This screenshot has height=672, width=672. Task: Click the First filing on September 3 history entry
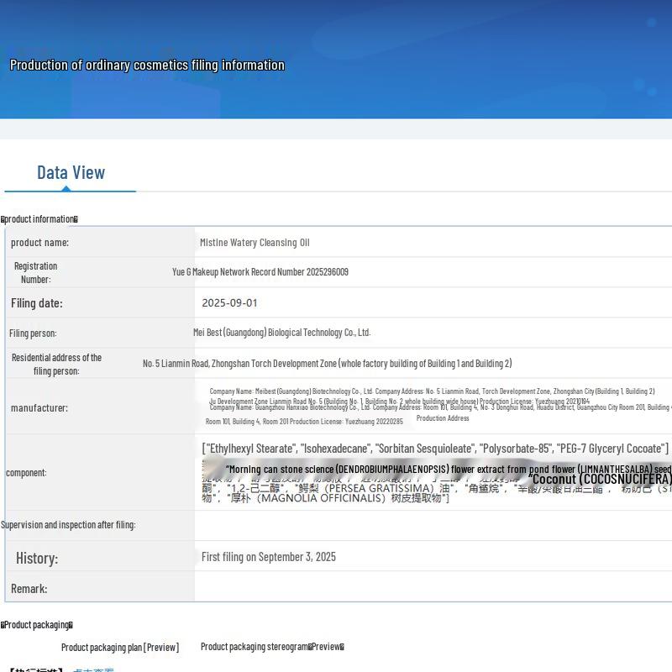click(268, 557)
